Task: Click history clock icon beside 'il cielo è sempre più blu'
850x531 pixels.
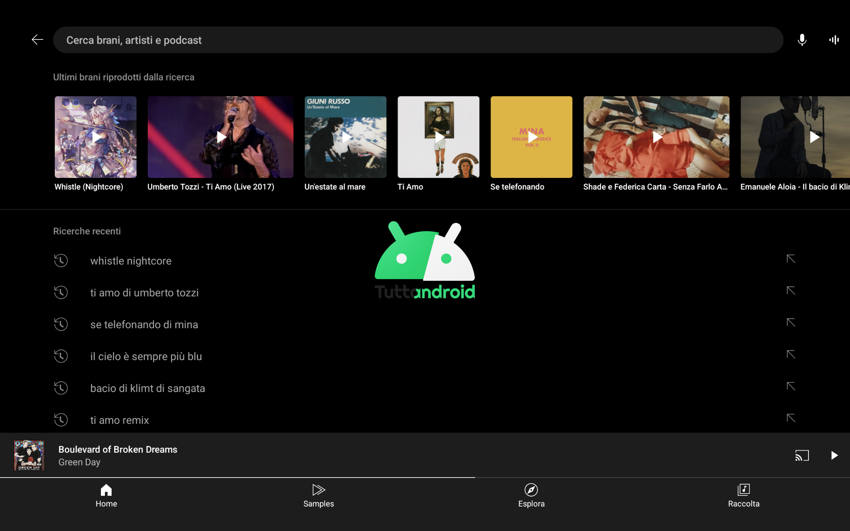Action: pos(61,356)
